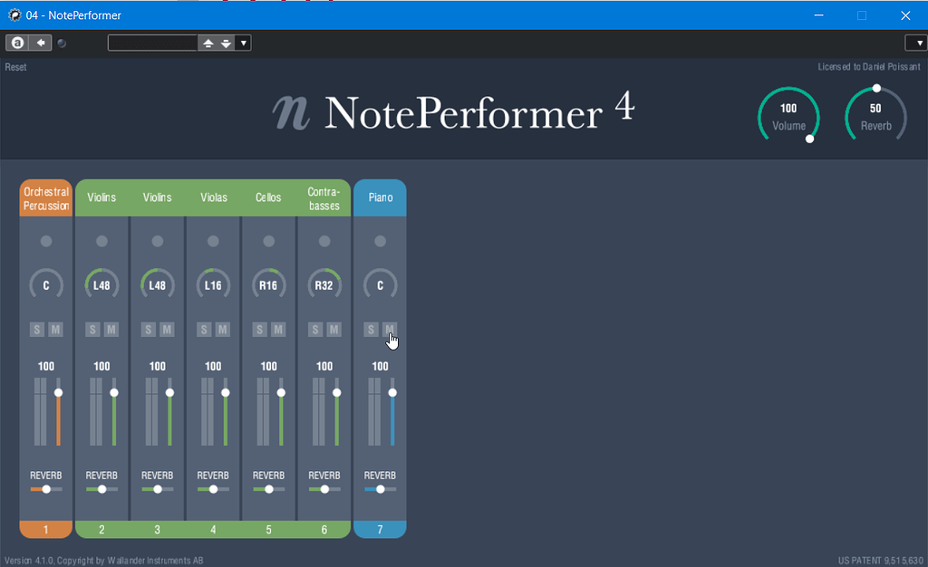Click channel number 7 at bottom of Piano strip
The width and height of the screenshot is (928, 567).
click(x=380, y=528)
